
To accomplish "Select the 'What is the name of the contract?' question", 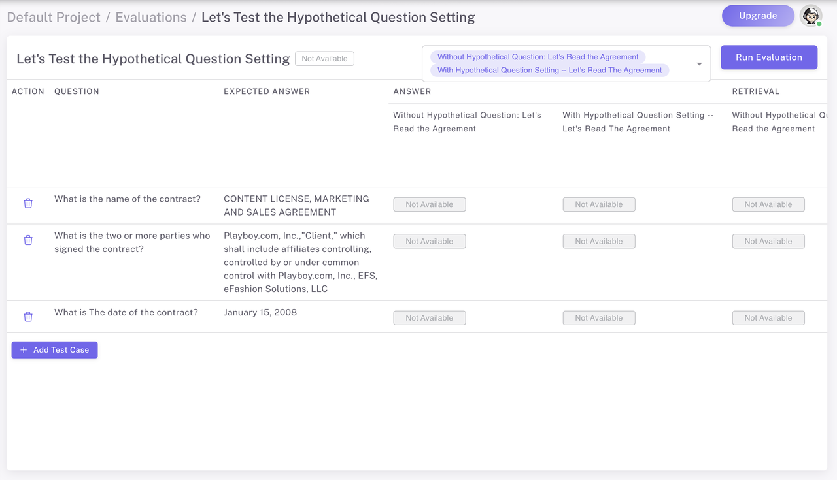I will [x=128, y=199].
